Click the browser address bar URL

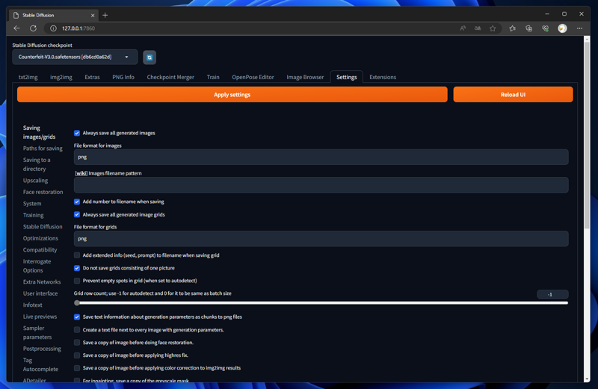tap(78, 28)
